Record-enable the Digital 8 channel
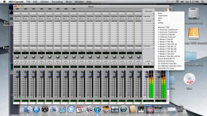The image size is (207, 116). pos(141,64)
